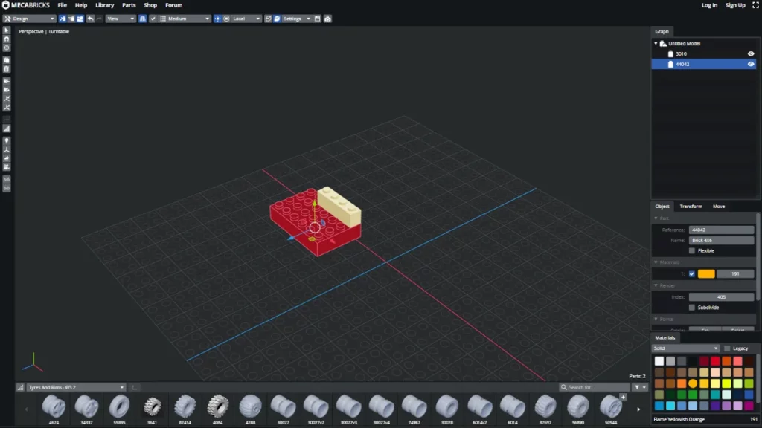The image size is (762, 428).
Task: Open the Solid material type dropdown
Action: click(x=685, y=348)
